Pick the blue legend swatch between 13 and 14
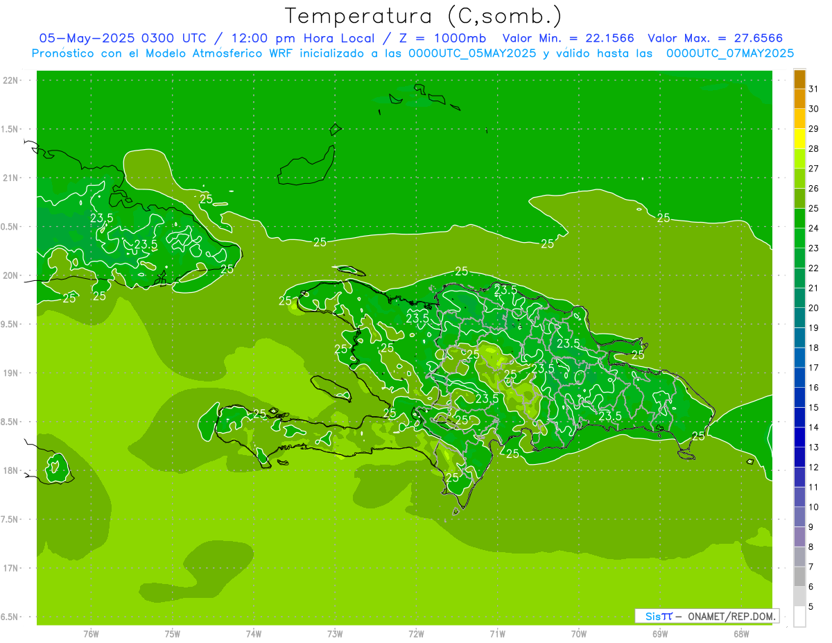The height and width of the screenshot is (643, 832). coord(799,438)
